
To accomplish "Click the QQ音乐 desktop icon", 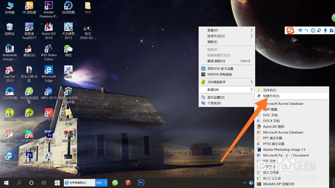I will pos(10,115).
